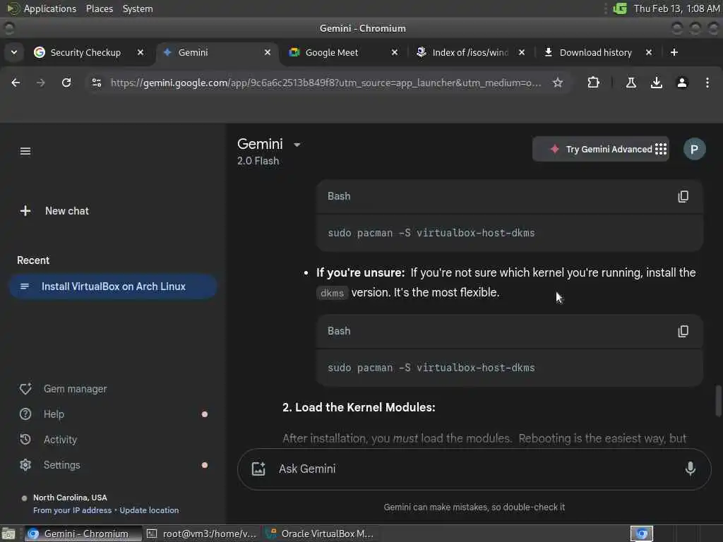Switch to the Index of /isos tab
Screen dimensions: 723x542
(470, 52)
